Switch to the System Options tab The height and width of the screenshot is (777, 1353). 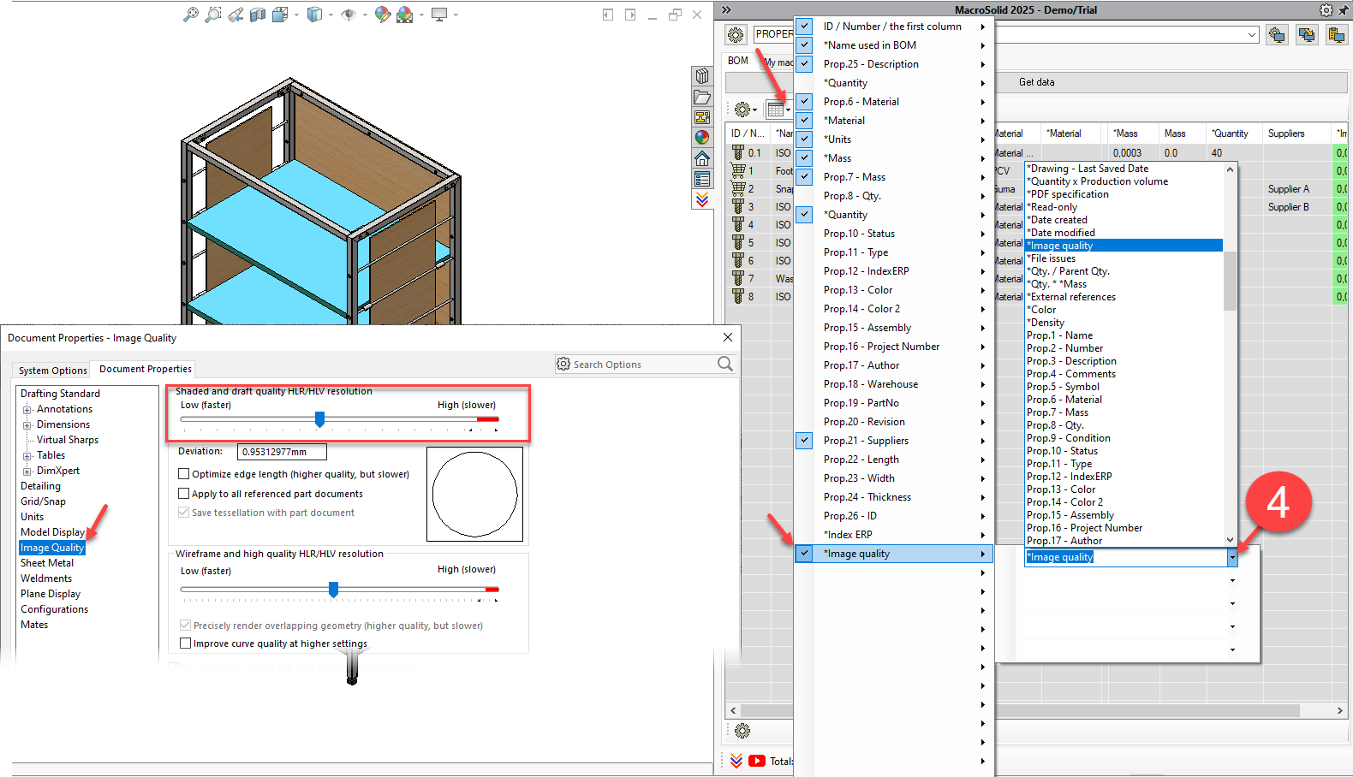(x=53, y=371)
